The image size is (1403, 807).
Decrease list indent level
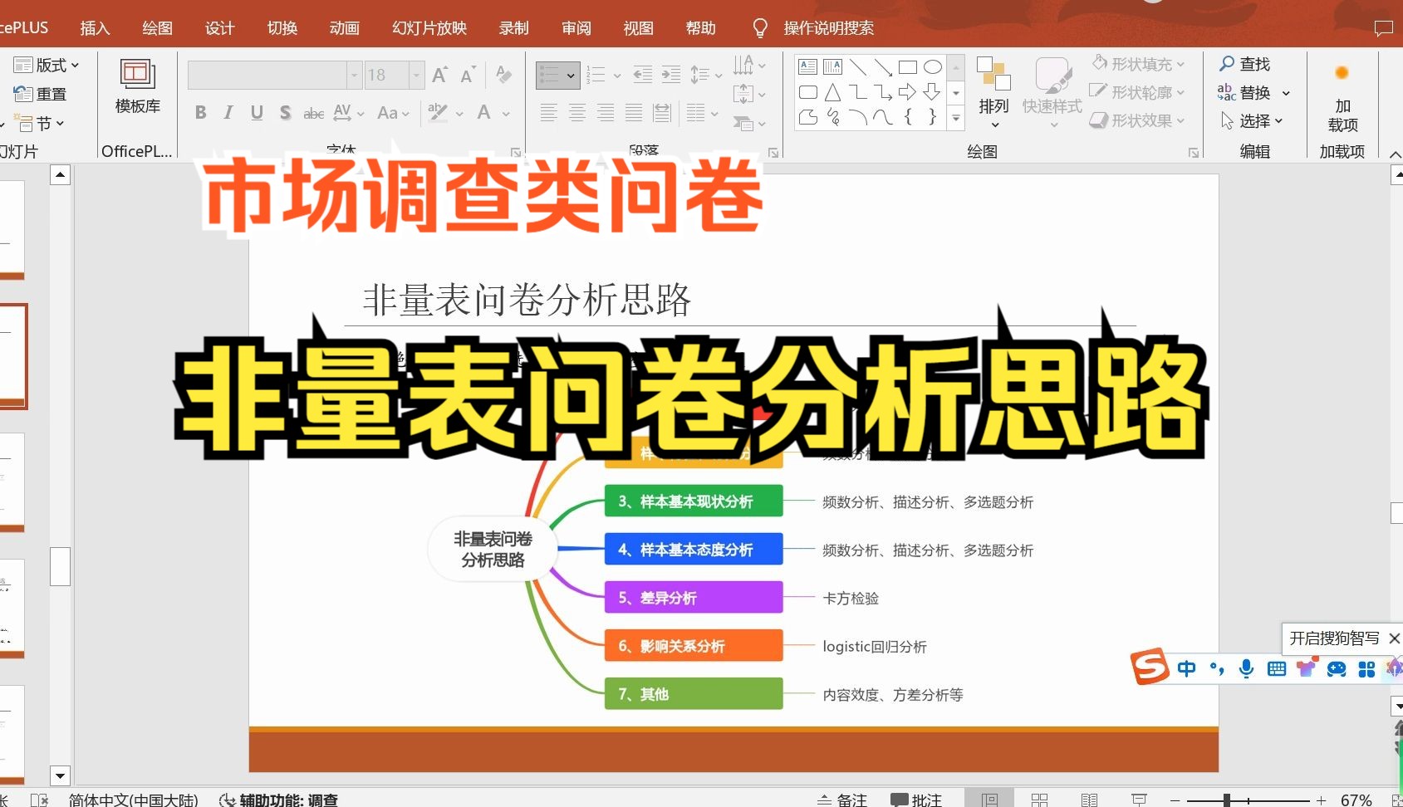(642, 75)
